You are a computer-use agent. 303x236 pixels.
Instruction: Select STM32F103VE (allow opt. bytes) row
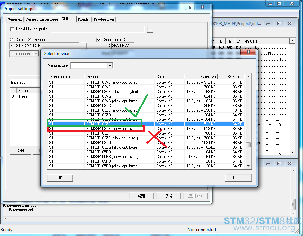pos(146,82)
